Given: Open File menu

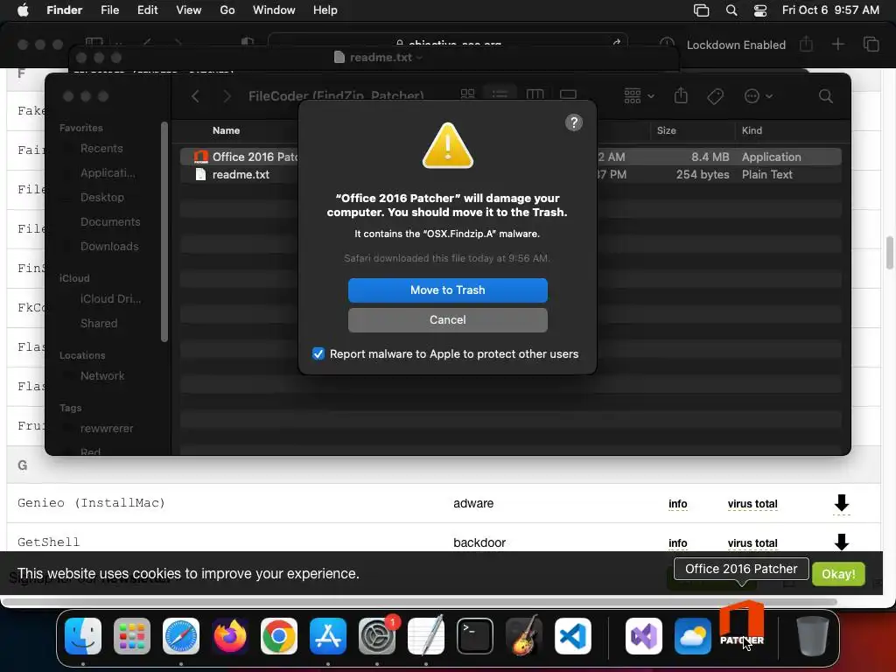Looking at the screenshot, I should coord(109,10).
